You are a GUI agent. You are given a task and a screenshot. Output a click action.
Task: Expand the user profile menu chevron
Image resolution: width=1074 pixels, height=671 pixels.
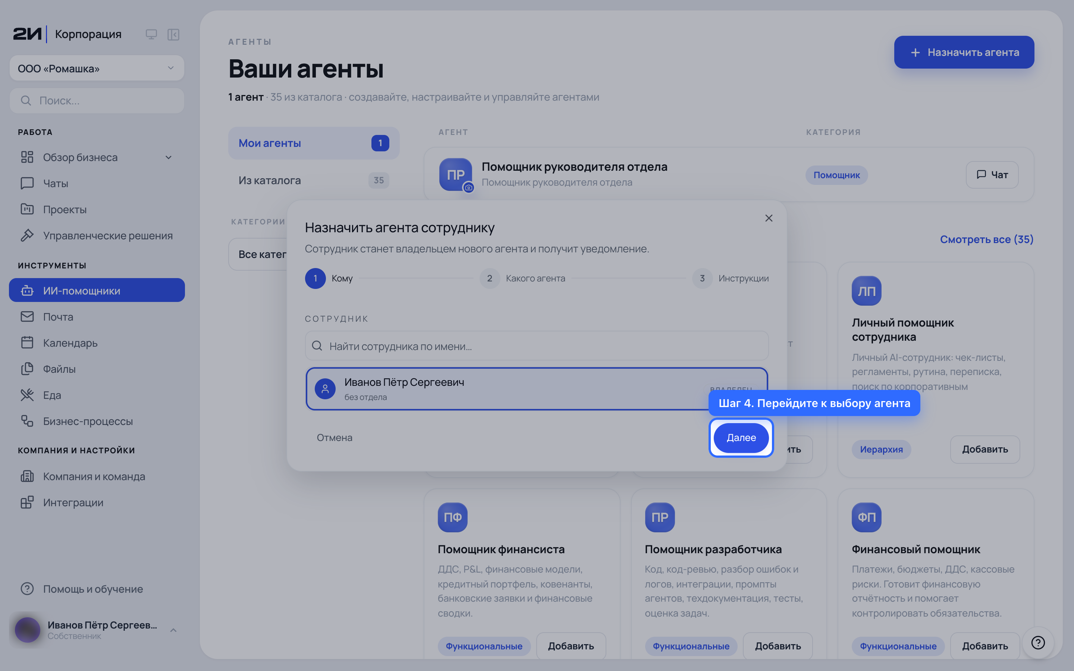pos(173,630)
